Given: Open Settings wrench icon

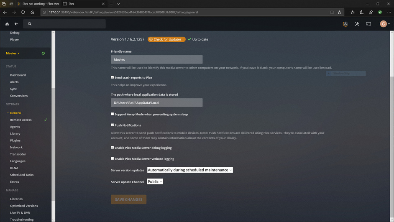Looking at the screenshot, I should pos(357,24).
